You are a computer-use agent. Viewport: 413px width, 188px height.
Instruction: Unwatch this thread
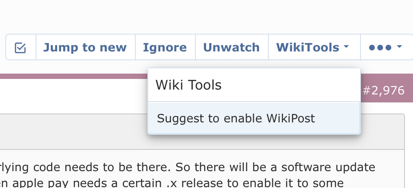(232, 47)
